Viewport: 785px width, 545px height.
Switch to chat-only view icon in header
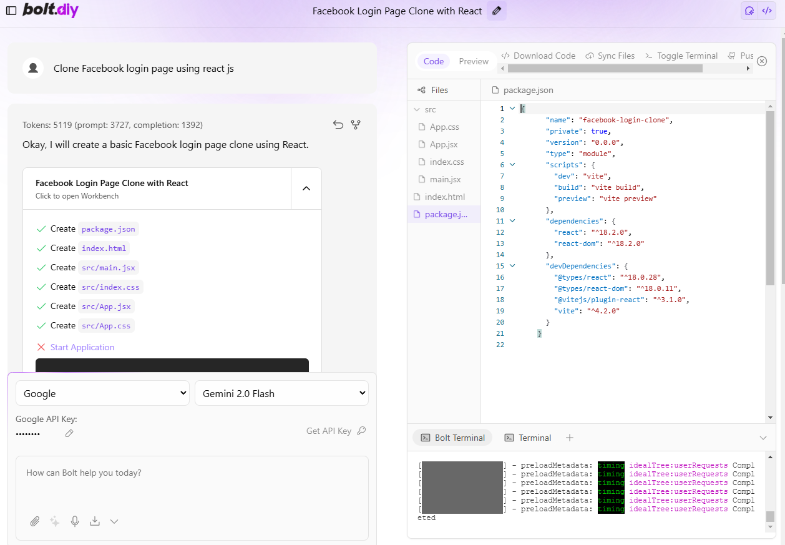coord(749,11)
